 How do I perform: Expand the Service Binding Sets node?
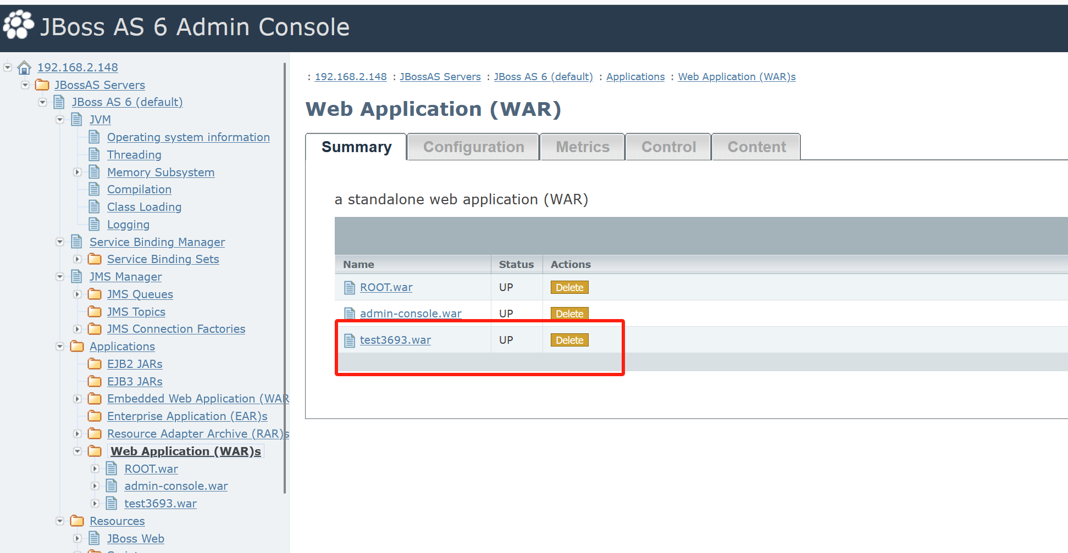[x=78, y=259]
